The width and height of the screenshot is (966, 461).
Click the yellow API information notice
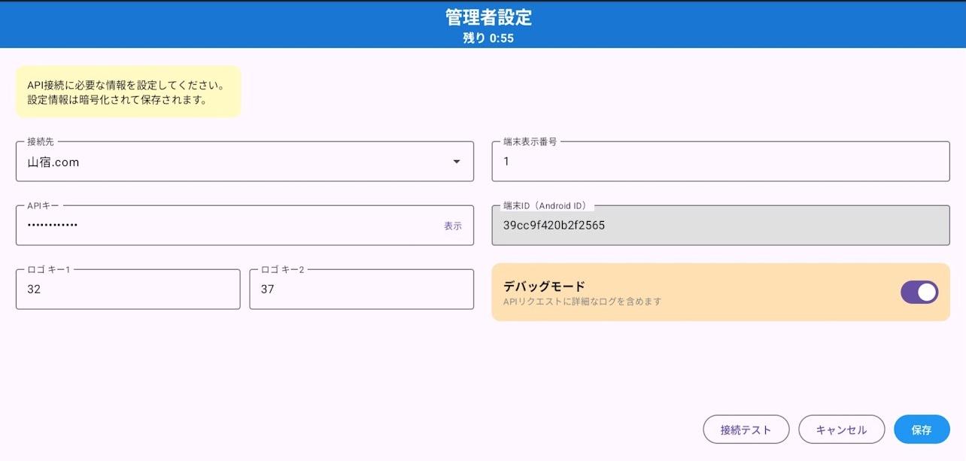pos(127,90)
